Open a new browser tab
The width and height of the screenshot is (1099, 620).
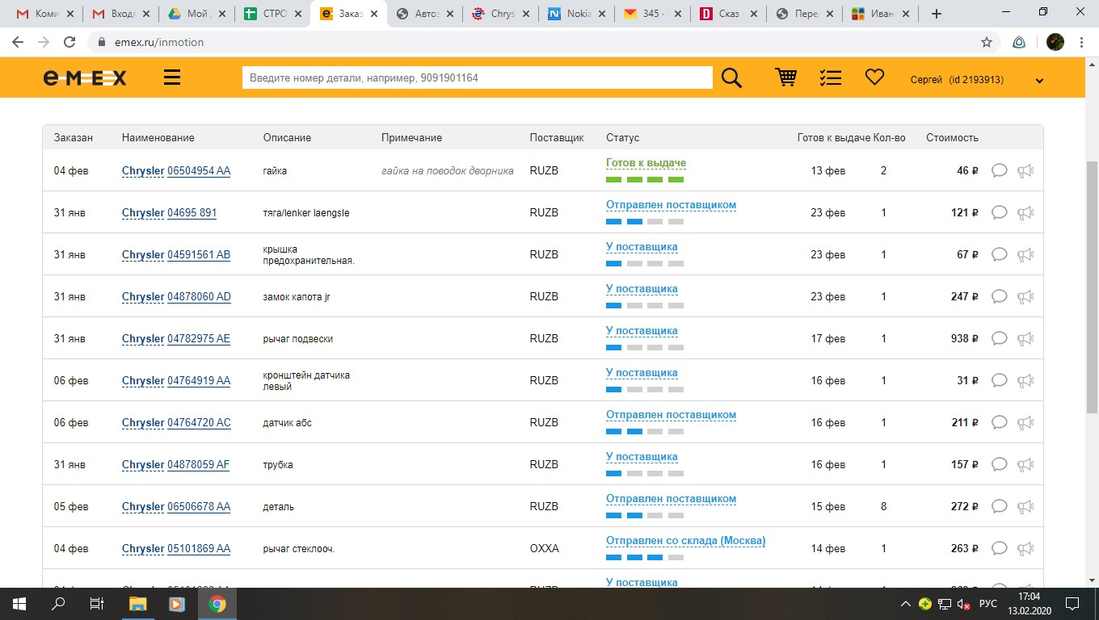tap(937, 14)
